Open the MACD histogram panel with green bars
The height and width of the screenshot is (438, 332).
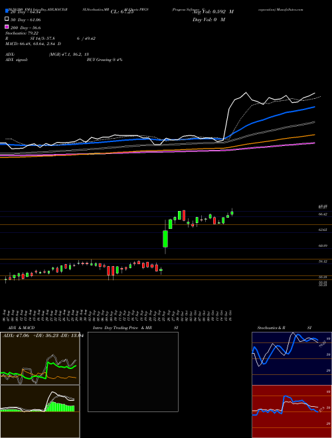(40, 411)
